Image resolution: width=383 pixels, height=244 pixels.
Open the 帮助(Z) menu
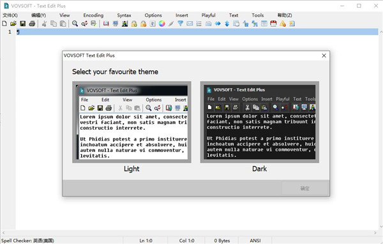click(x=285, y=15)
